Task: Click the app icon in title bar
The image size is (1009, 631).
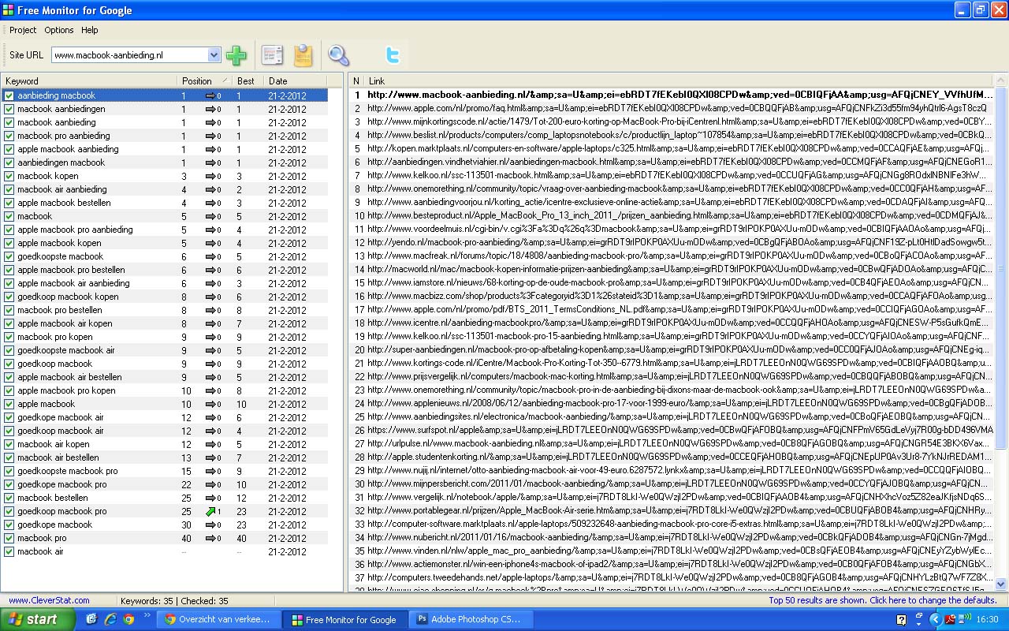Action: pyautogui.click(x=9, y=10)
